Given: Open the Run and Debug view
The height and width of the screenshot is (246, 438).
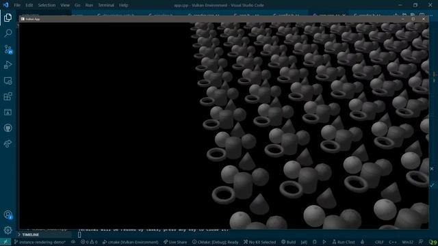Looking at the screenshot, I should click(8, 65).
